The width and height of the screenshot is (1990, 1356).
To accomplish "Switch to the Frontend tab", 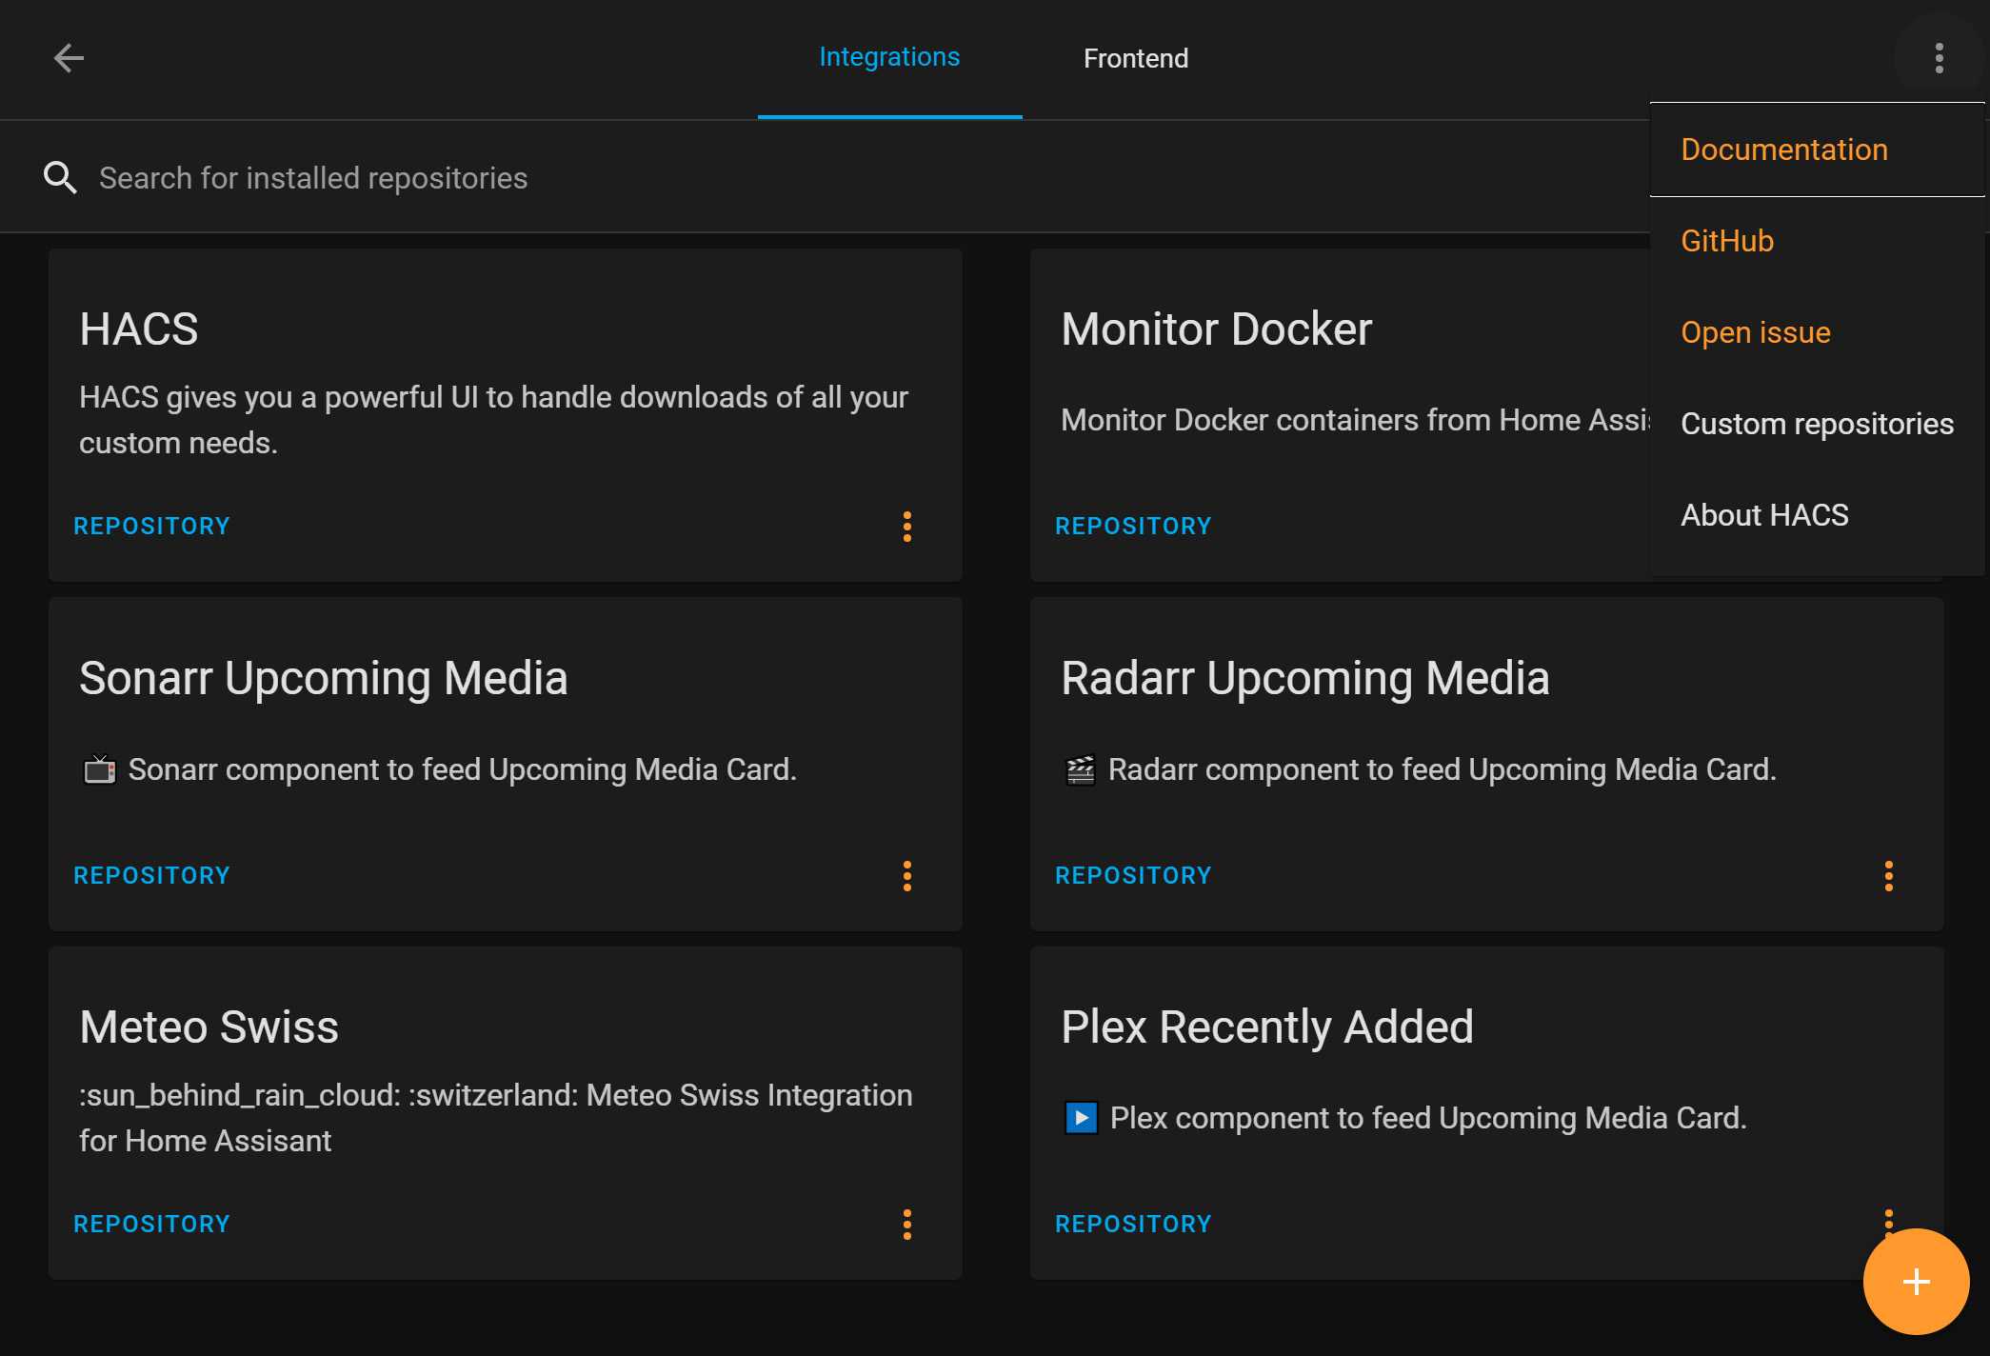I will pyautogui.click(x=1136, y=59).
